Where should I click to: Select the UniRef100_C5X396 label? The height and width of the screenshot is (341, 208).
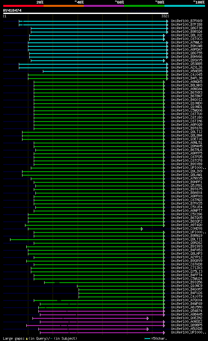pos(187,214)
